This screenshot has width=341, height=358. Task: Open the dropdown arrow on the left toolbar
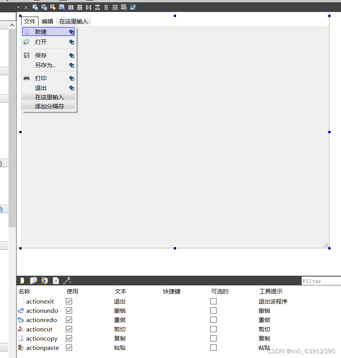pyautogui.click(x=18, y=7)
